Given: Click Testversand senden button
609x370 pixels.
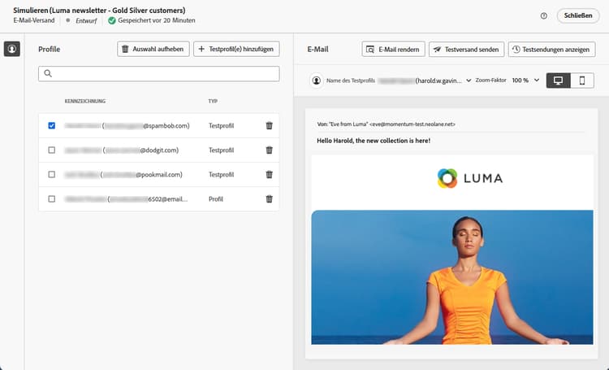Looking at the screenshot, I should [466, 50].
